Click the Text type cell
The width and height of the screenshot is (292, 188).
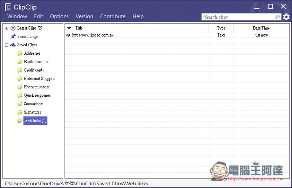[221, 35]
